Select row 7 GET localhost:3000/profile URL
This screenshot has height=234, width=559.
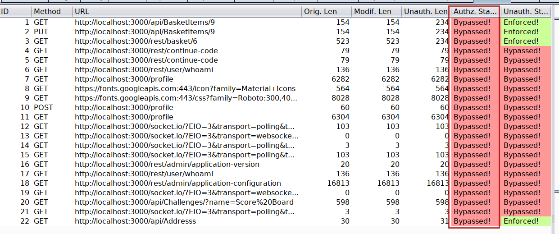click(124, 79)
